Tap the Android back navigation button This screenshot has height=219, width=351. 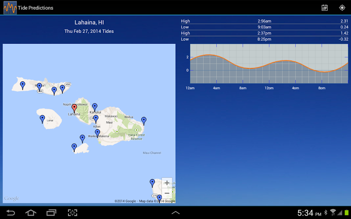click(10, 213)
